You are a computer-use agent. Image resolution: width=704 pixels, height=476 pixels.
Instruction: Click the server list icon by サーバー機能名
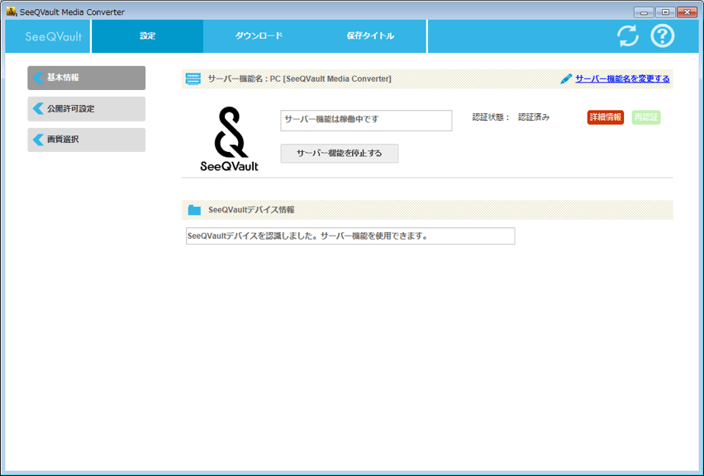tap(193, 79)
